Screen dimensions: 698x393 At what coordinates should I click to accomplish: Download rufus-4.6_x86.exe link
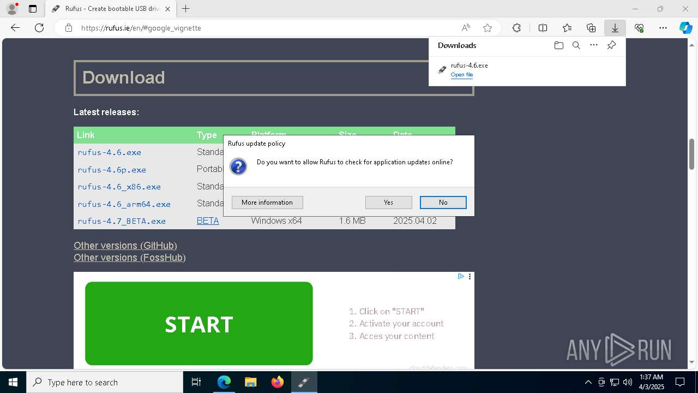point(119,187)
